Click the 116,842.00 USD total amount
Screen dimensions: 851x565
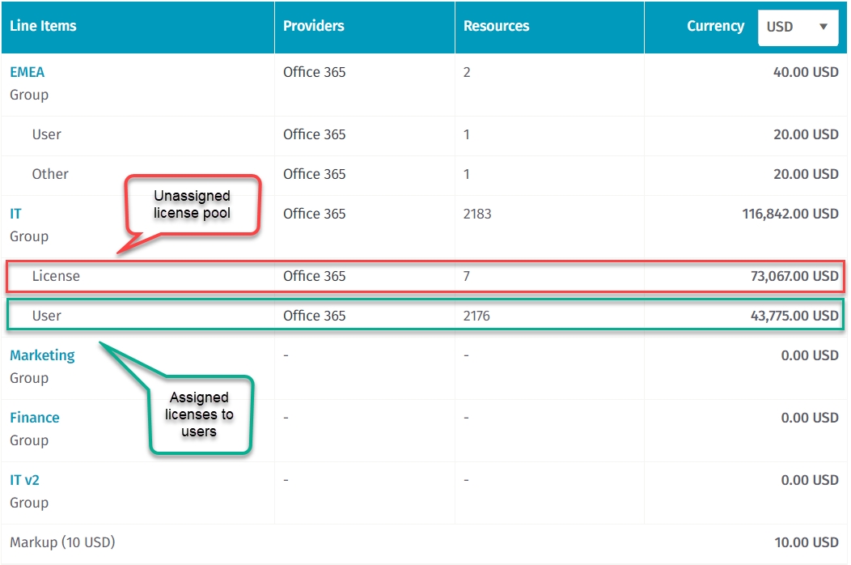(790, 214)
